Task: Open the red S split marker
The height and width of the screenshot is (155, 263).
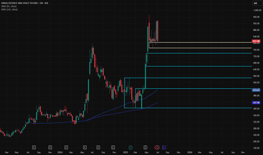Action: (157, 147)
